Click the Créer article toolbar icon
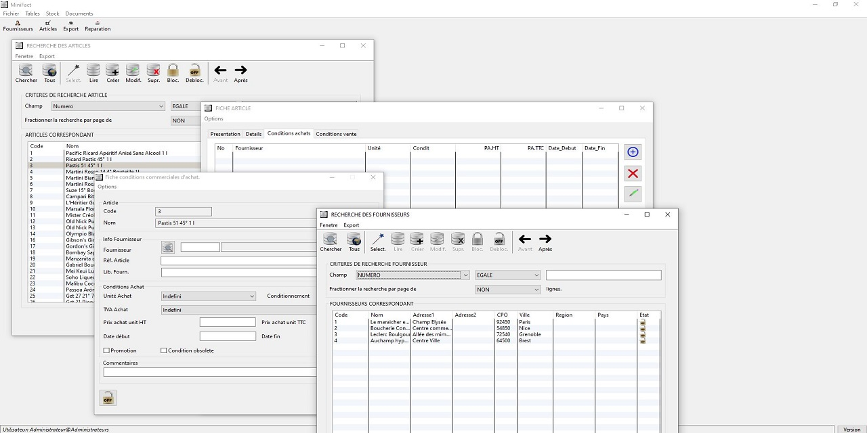Viewport: 867px width, 433px height. (112, 70)
